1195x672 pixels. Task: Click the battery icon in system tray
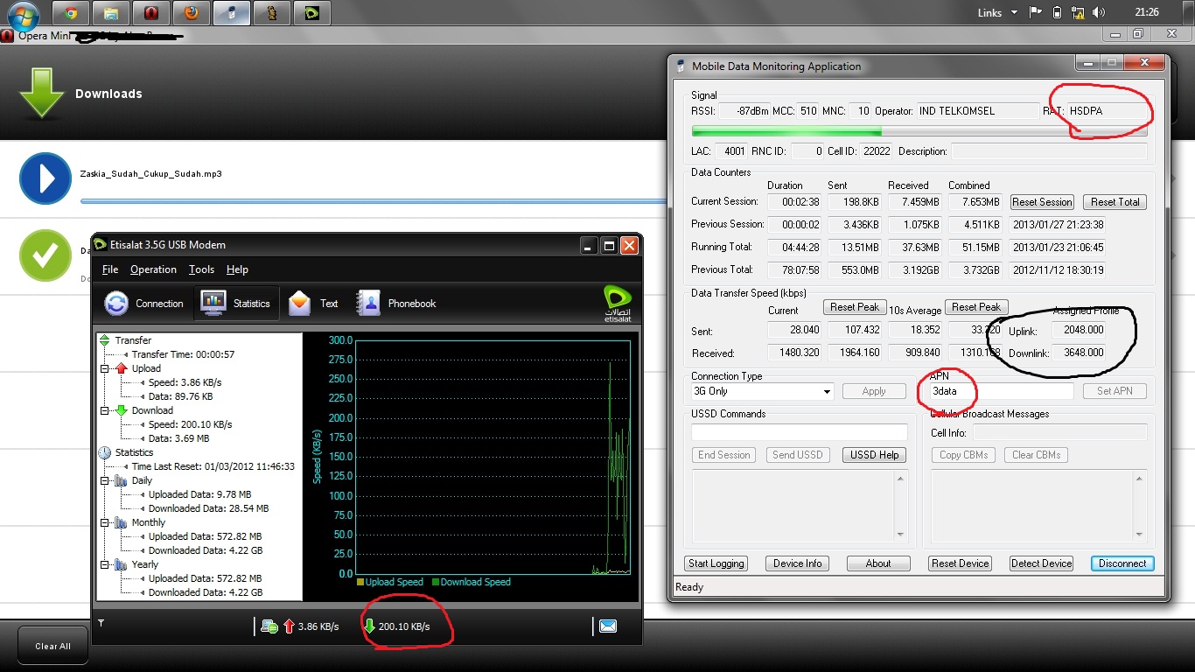pos(1057,12)
